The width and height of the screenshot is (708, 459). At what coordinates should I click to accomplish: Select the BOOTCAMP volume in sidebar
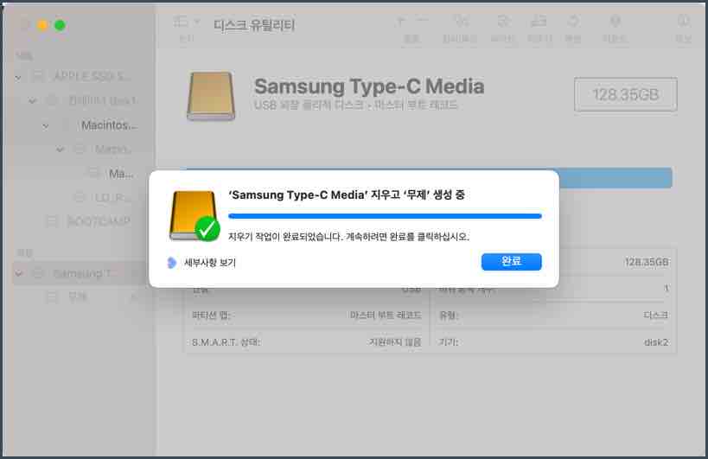[x=99, y=221]
